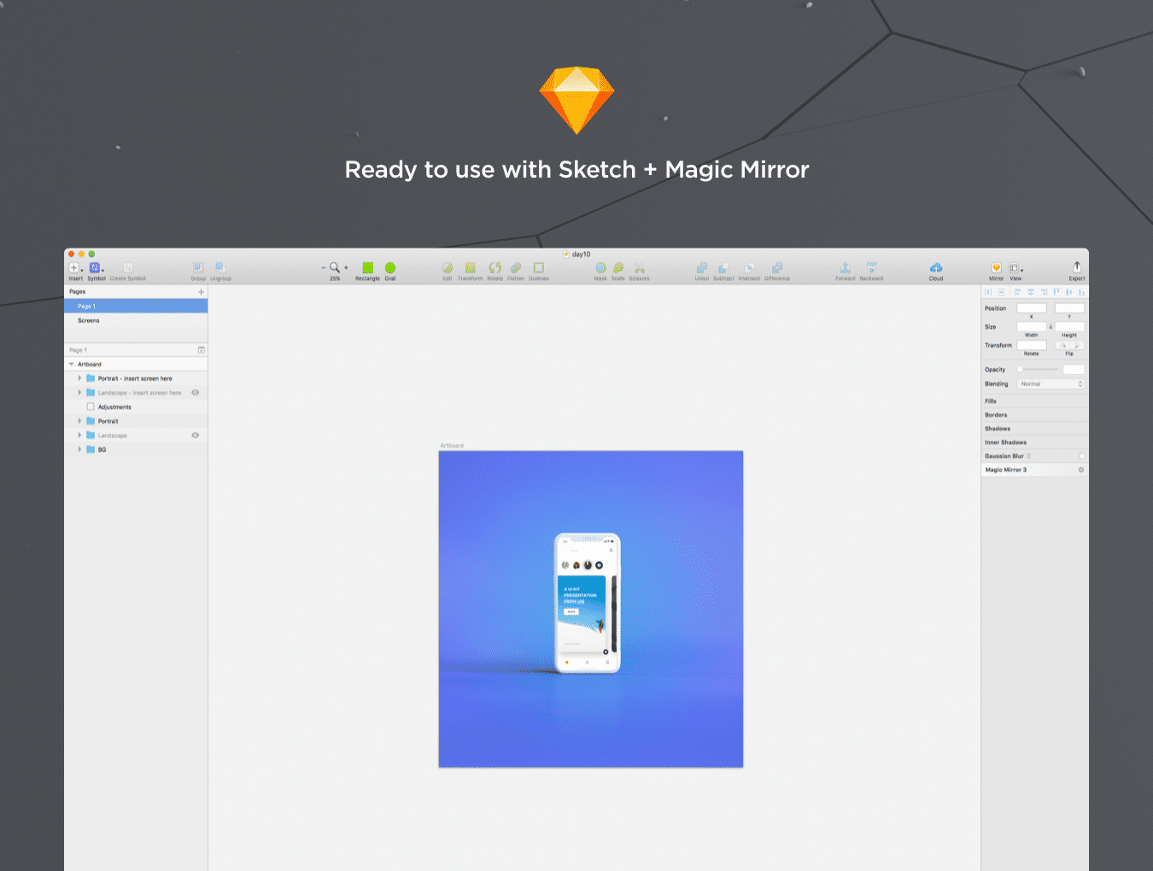Toggle visibility of 'Landscape - insert screen here'
This screenshot has height=871, width=1153.
point(195,393)
